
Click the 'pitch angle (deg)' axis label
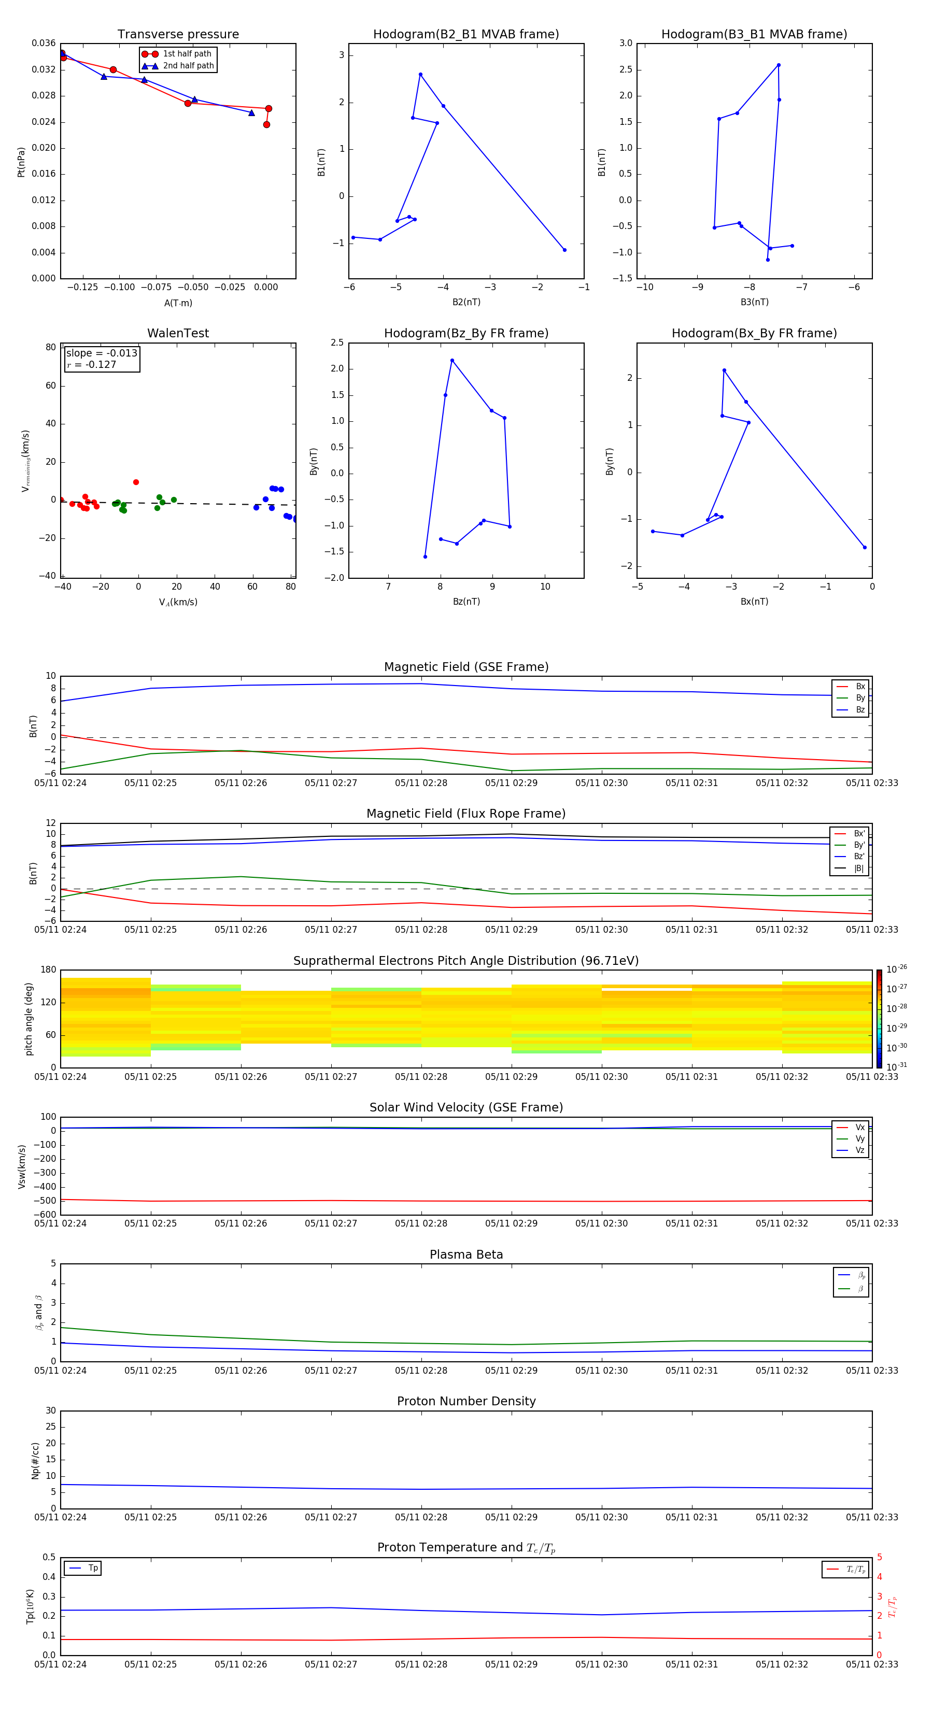pos(29,1019)
